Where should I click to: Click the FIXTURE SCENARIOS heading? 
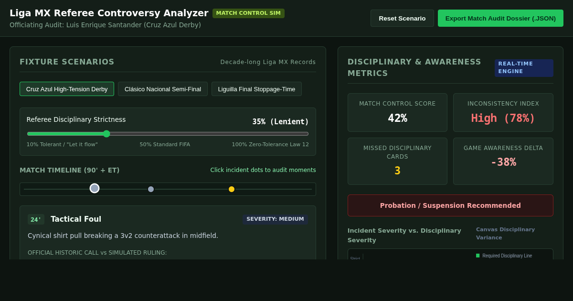click(x=67, y=62)
